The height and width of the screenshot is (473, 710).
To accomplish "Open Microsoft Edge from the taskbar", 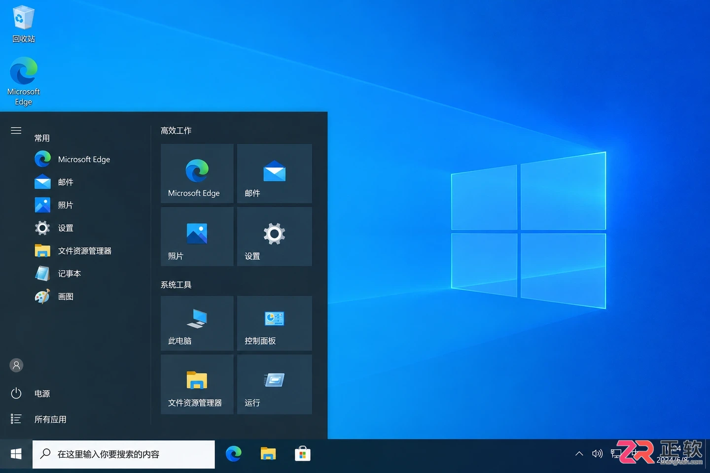I will tap(234, 454).
